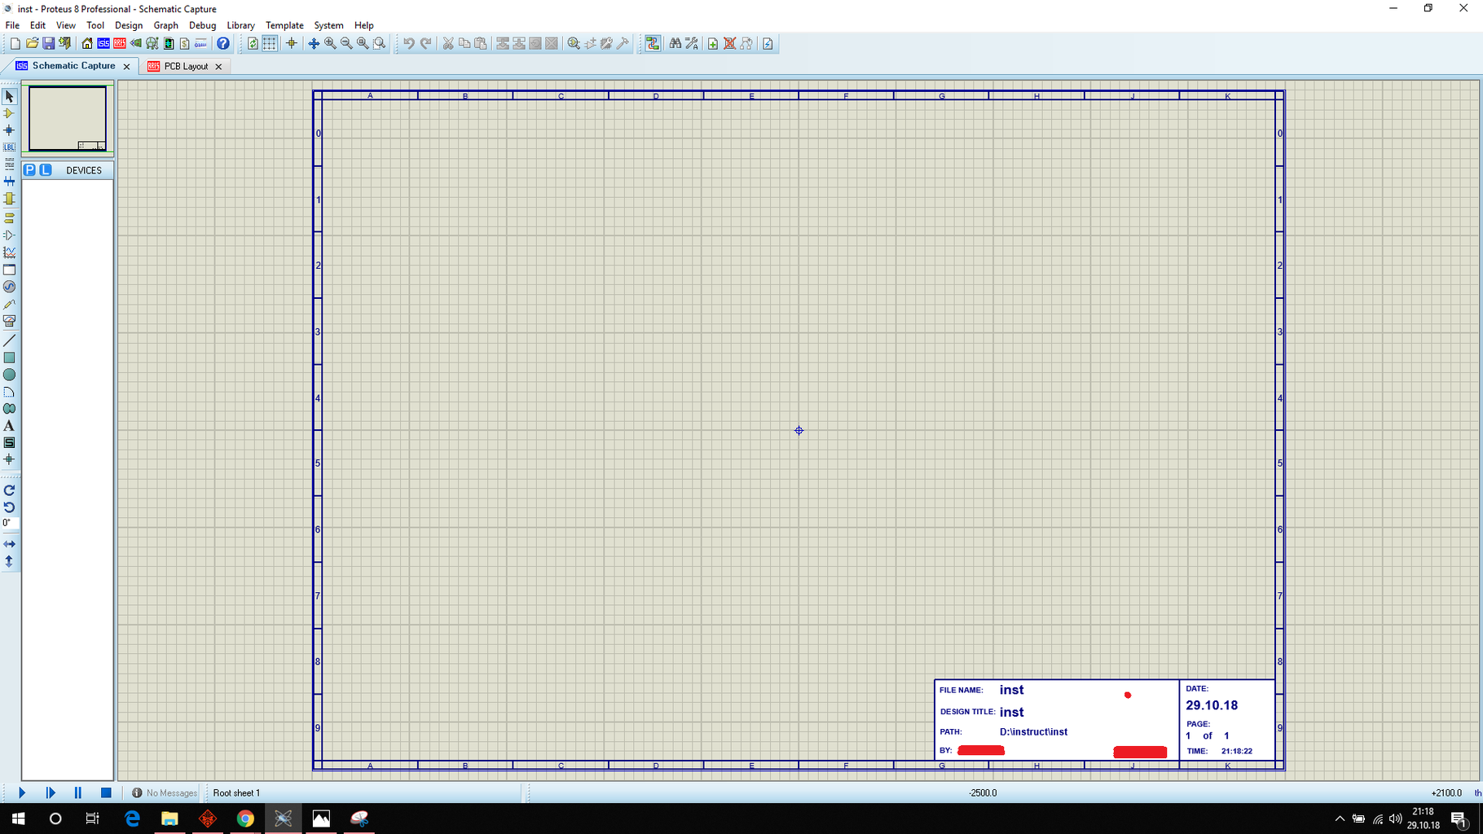The height and width of the screenshot is (834, 1483).
Task: Choose the Probe Mode tool
Action: pos(9,304)
